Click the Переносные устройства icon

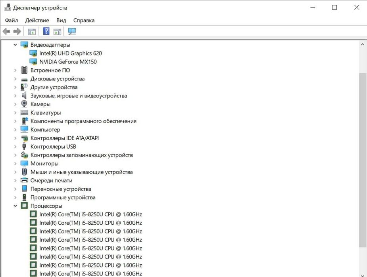pos(24,189)
